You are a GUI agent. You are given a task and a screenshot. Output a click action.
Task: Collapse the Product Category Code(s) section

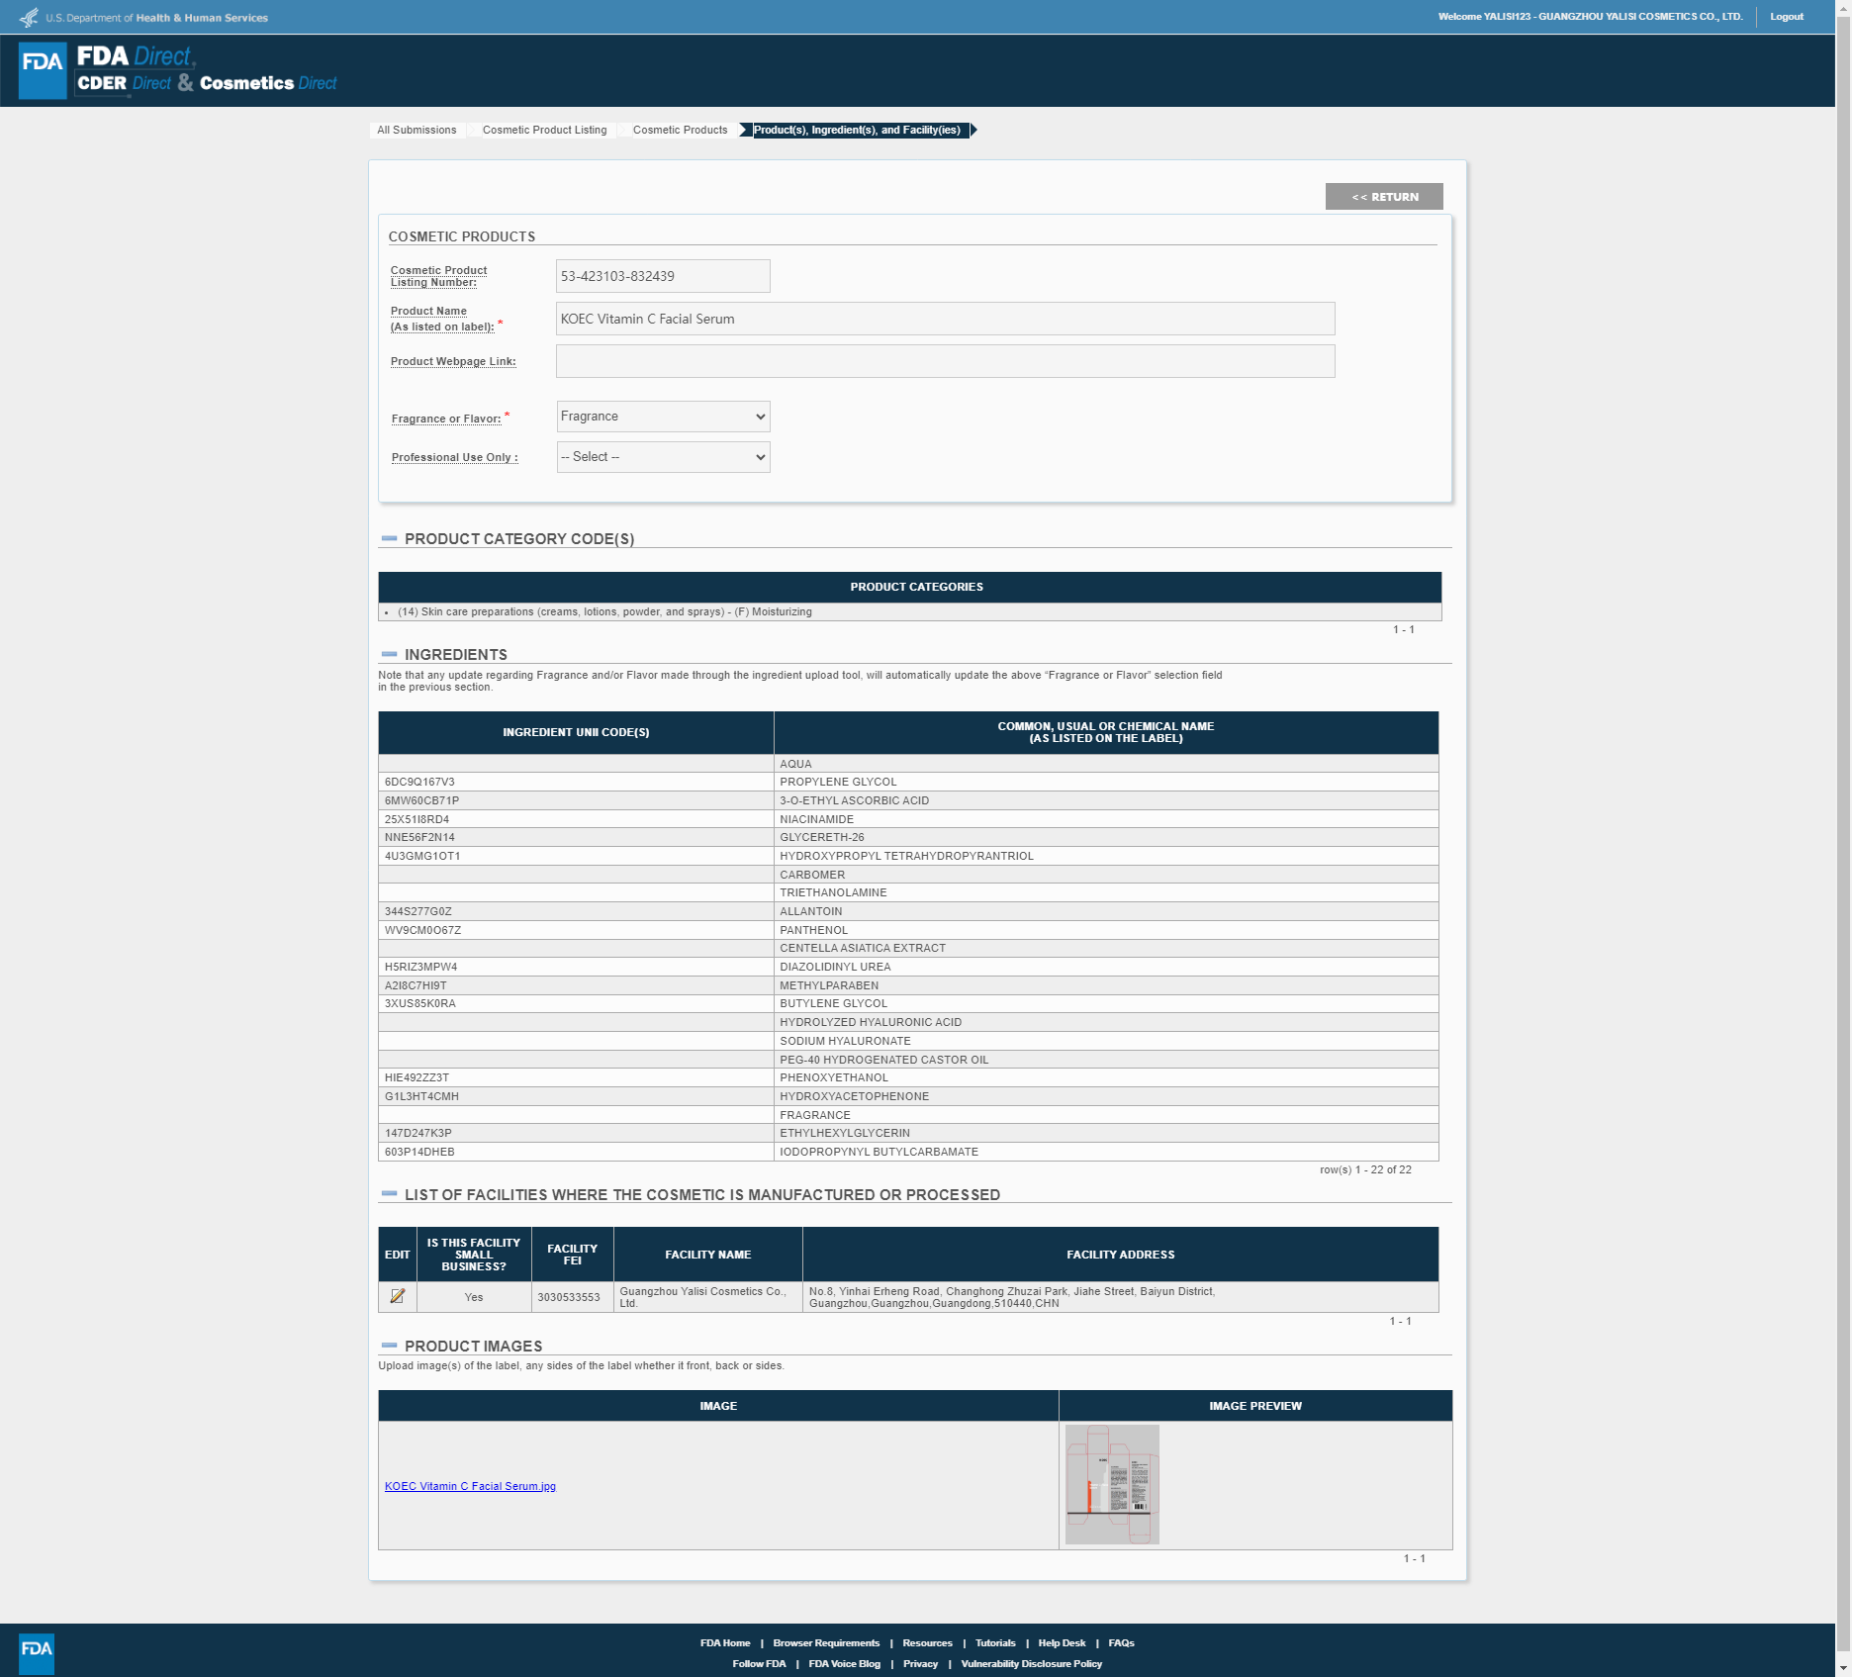pos(390,539)
